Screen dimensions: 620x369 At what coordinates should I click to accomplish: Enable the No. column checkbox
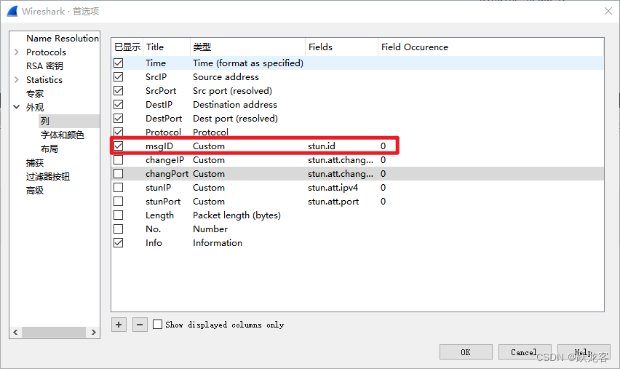click(118, 229)
